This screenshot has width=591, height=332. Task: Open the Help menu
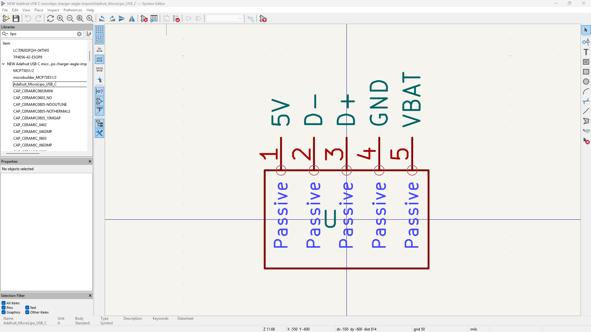coord(90,10)
